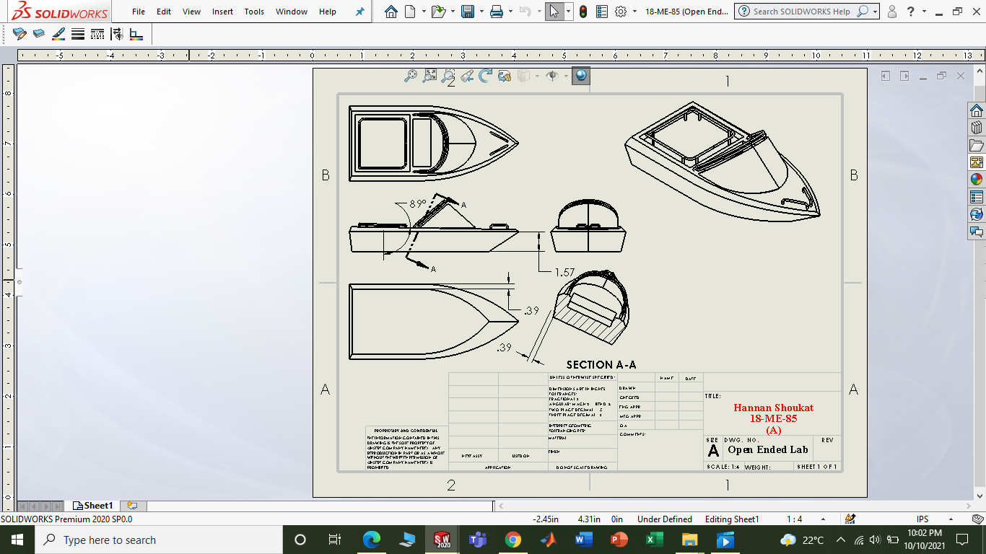Image resolution: width=986 pixels, height=554 pixels.
Task: Pin the menu bar with pushpin
Action: click(x=360, y=12)
